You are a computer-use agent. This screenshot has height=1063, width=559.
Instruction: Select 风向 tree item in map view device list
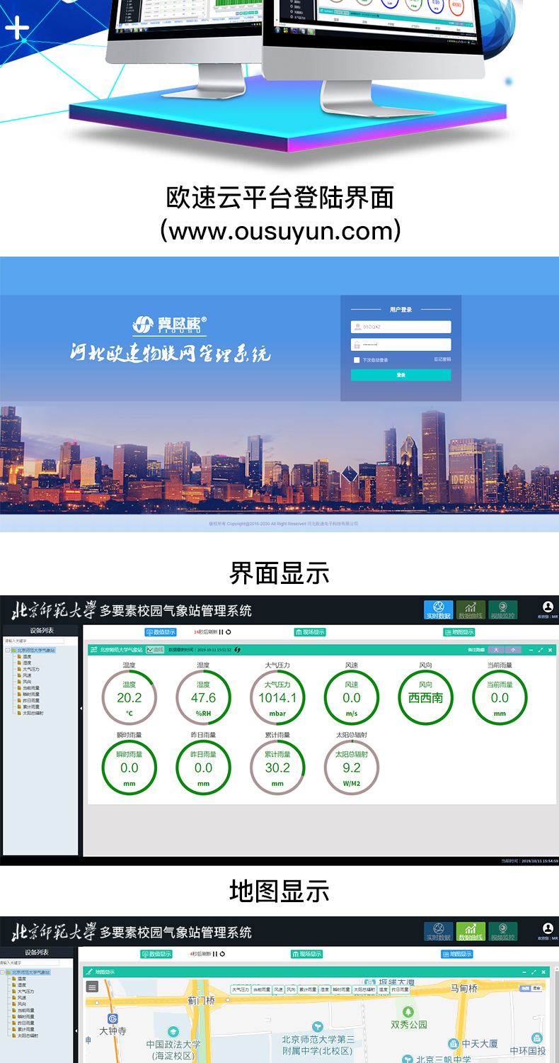point(21,1003)
